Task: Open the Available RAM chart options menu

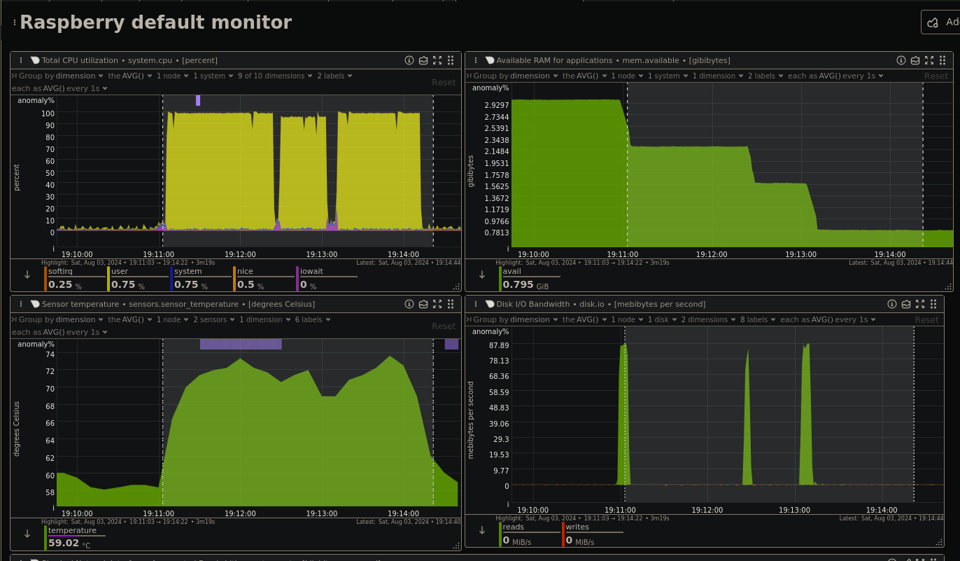Action: [476, 60]
